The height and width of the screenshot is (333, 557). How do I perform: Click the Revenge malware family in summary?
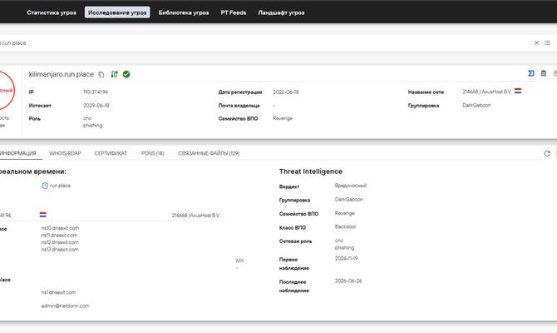click(x=283, y=118)
